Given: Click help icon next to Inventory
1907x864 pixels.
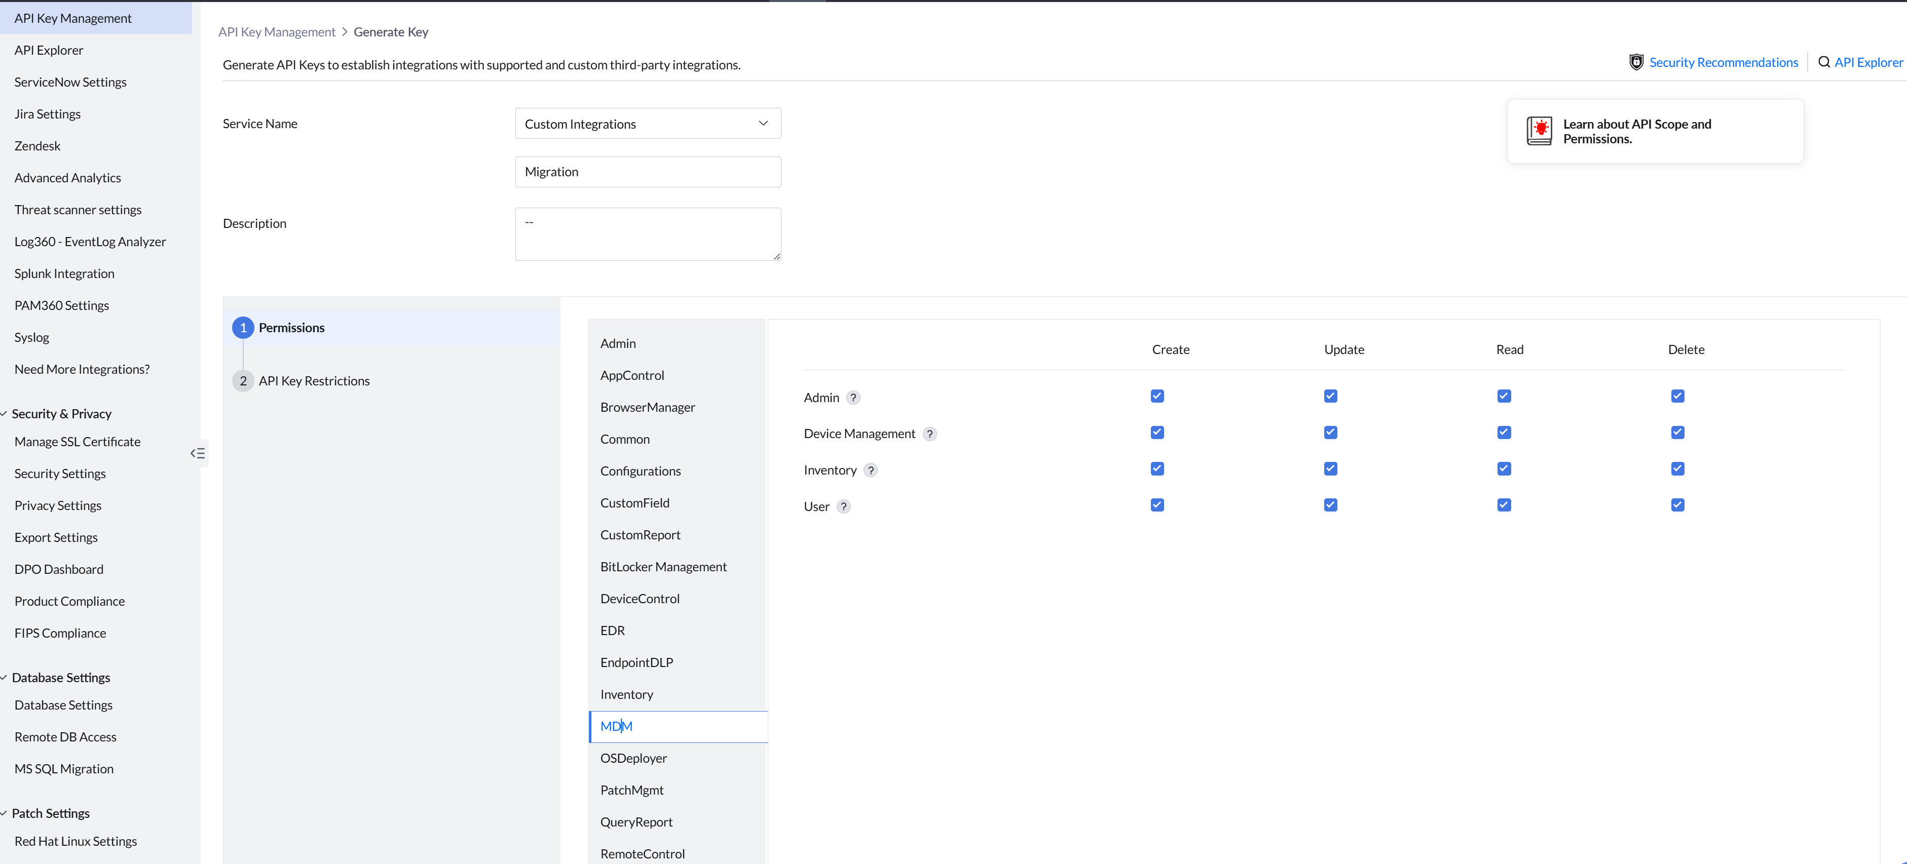Looking at the screenshot, I should click(x=871, y=470).
